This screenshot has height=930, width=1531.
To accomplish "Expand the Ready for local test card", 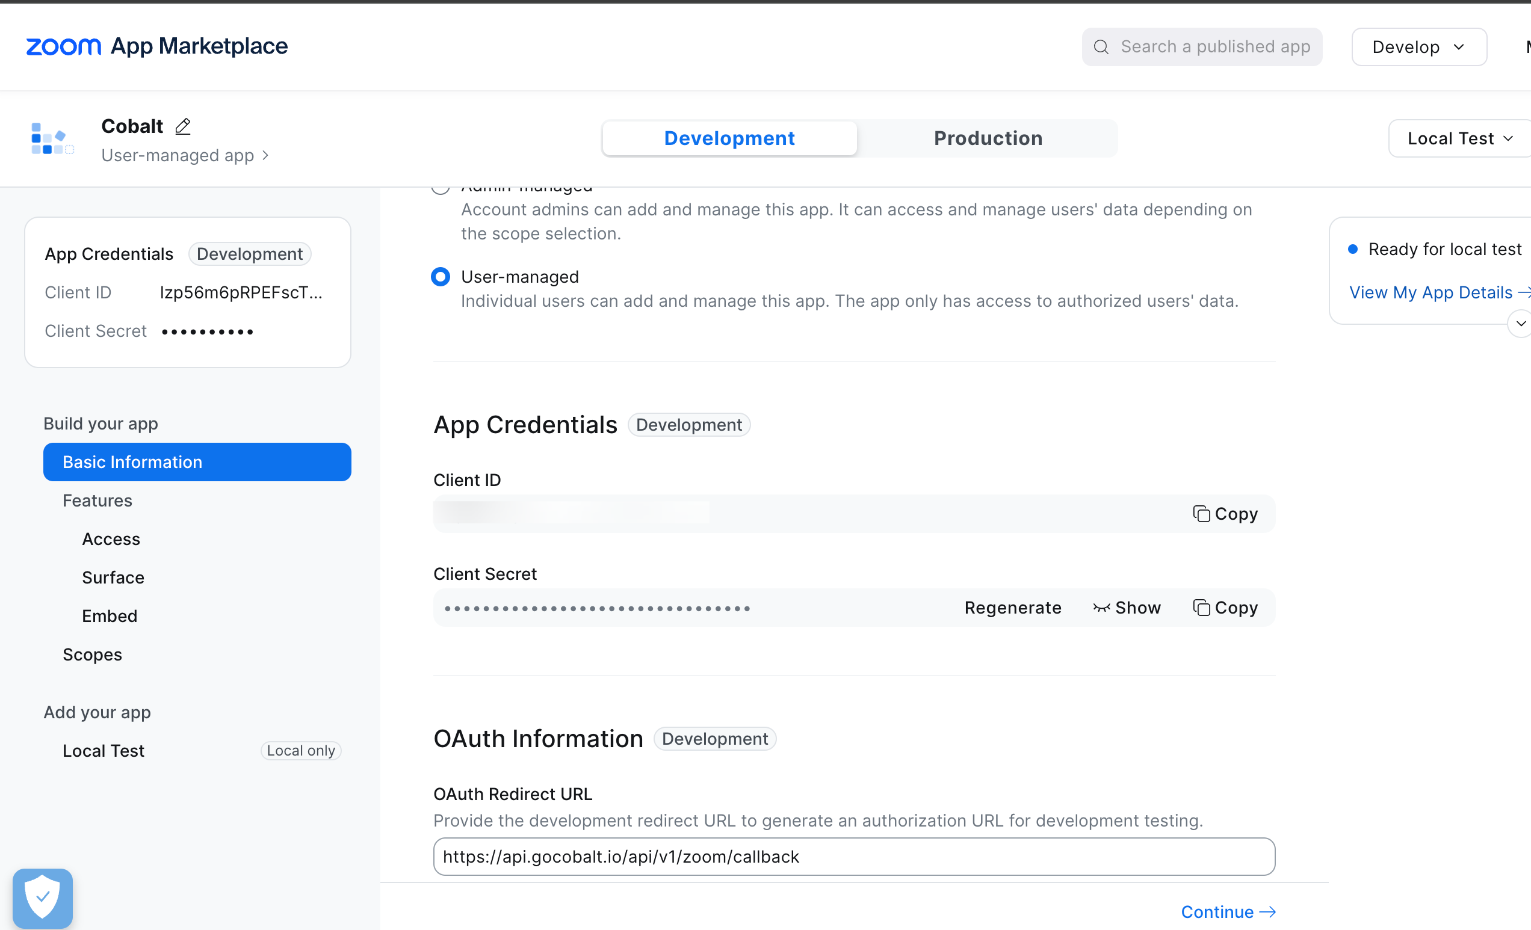I will click(x=1520, y=324).
